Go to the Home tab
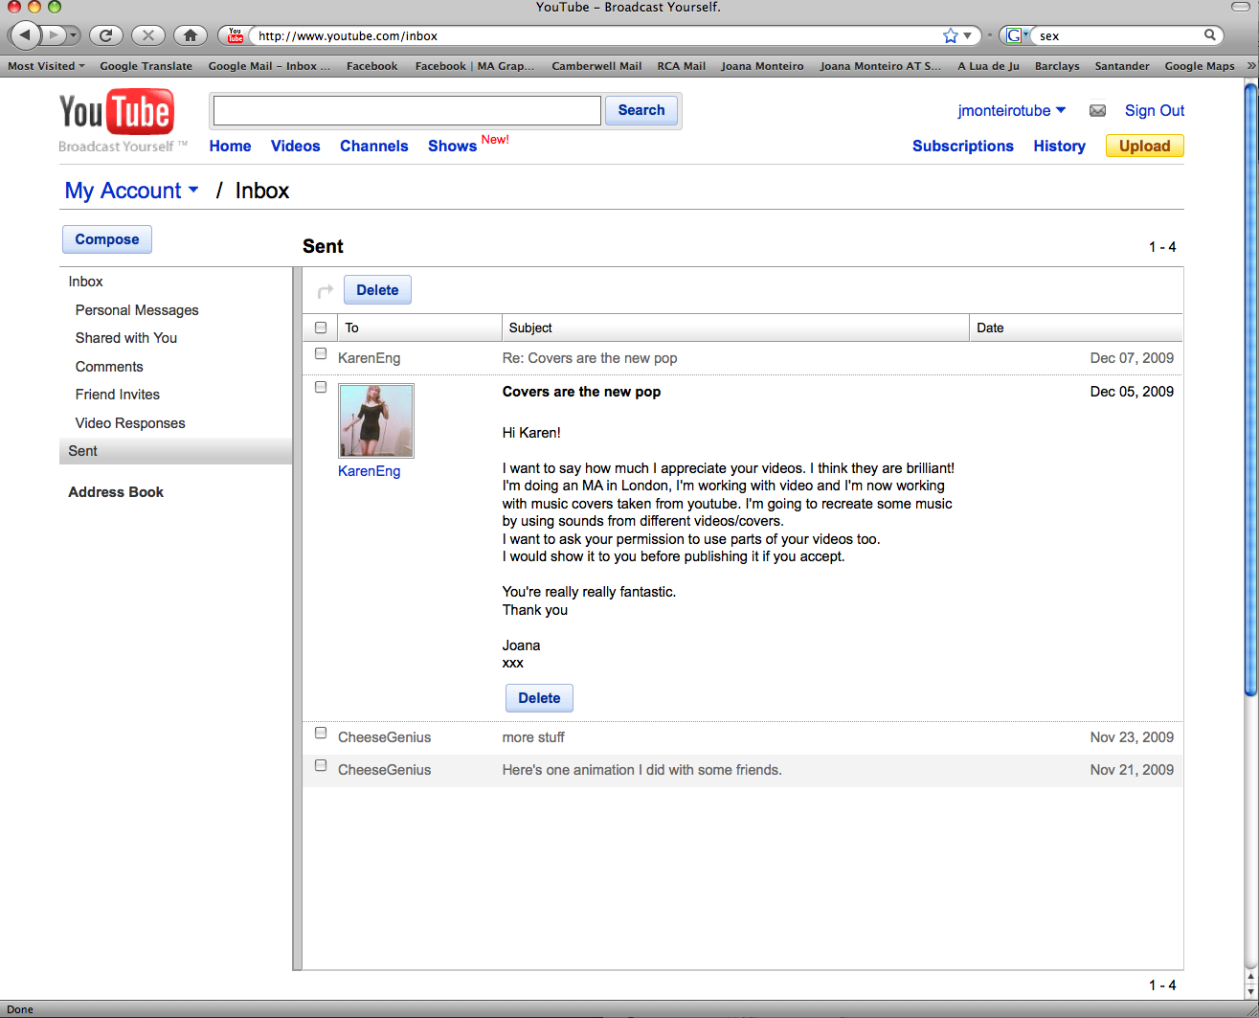The image size is (1259, 1018). tap(230, 146)
